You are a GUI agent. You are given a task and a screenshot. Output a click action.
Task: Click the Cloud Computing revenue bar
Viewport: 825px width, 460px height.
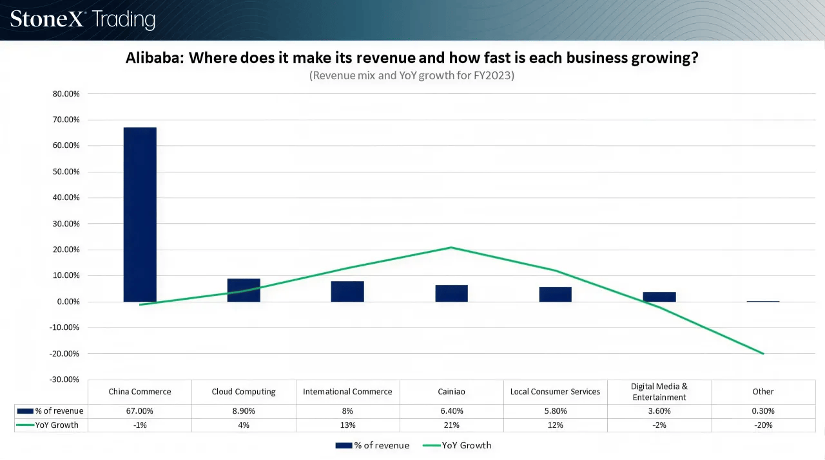244,290
